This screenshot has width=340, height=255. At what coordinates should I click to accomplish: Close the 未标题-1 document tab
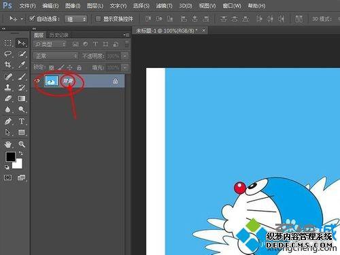pyautogui.click(x=204, y=30)
